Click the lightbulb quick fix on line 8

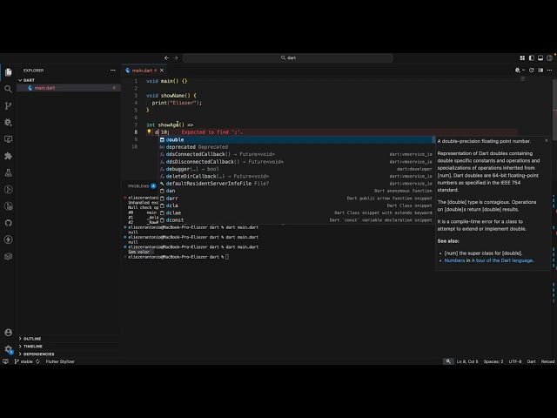tap(149, 131)
